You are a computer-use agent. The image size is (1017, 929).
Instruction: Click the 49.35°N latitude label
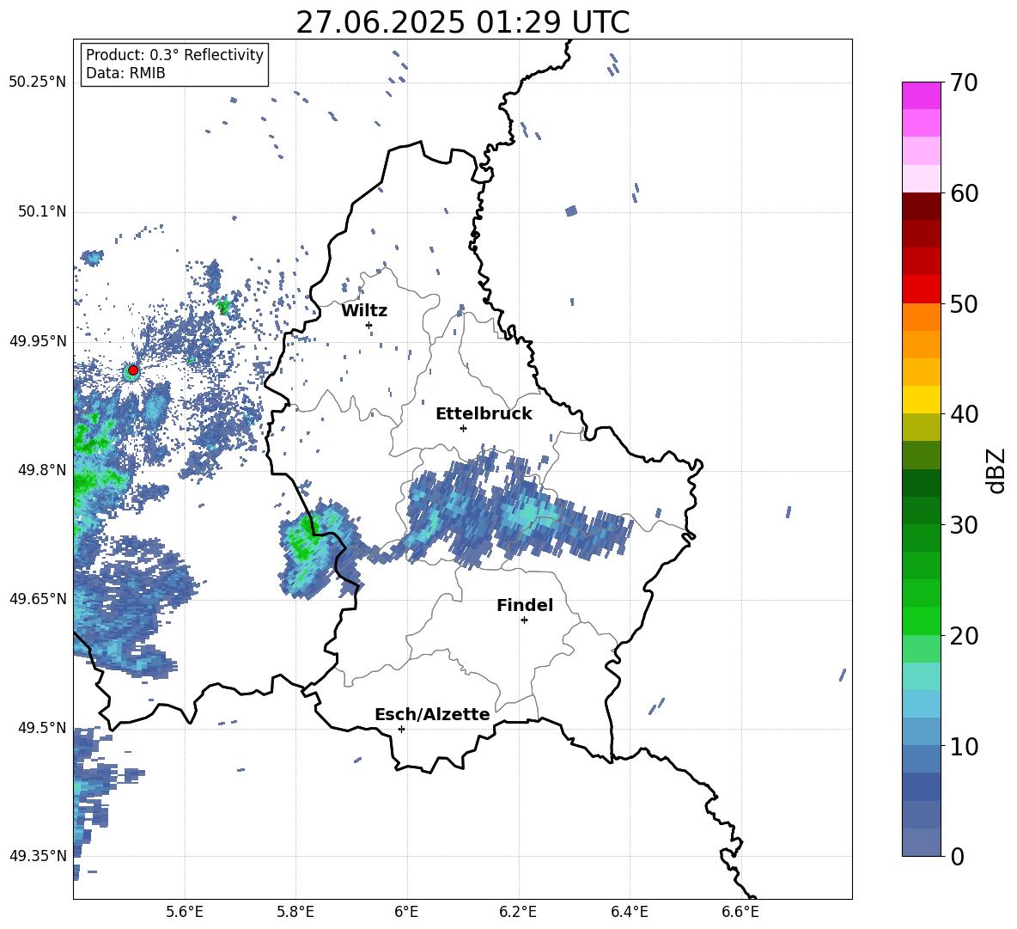38,856
